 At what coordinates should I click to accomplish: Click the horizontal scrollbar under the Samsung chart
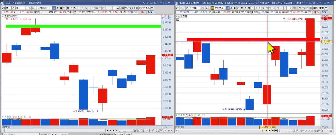pos(221,131)
